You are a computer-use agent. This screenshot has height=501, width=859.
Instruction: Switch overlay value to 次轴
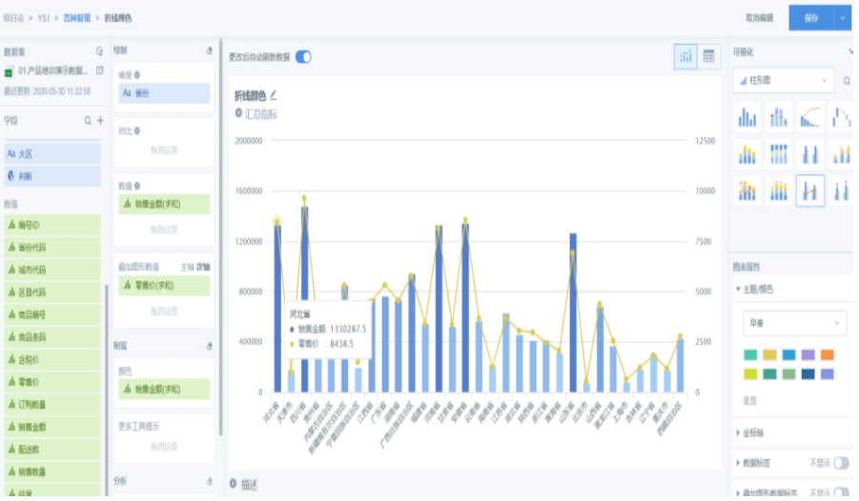tap(203, 268)
